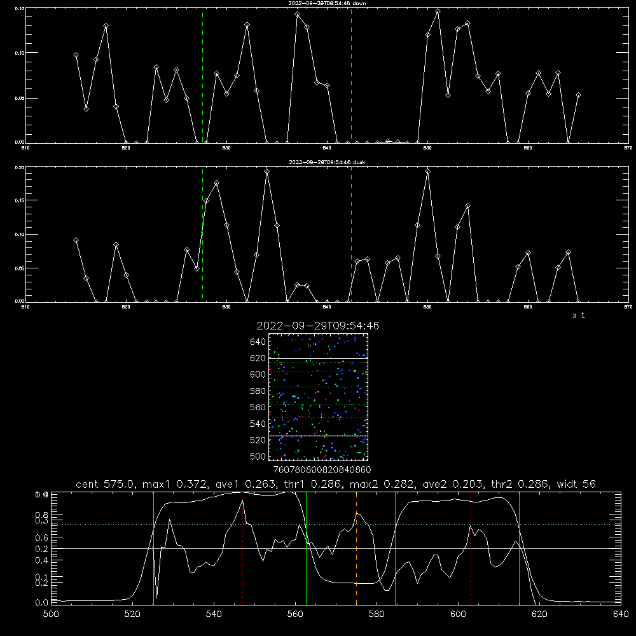The height and width of the screenshot is (636, 636).
Task: Click the dotted horizontal threshold line in the bottom profile
Action: [x=336, y=525]
